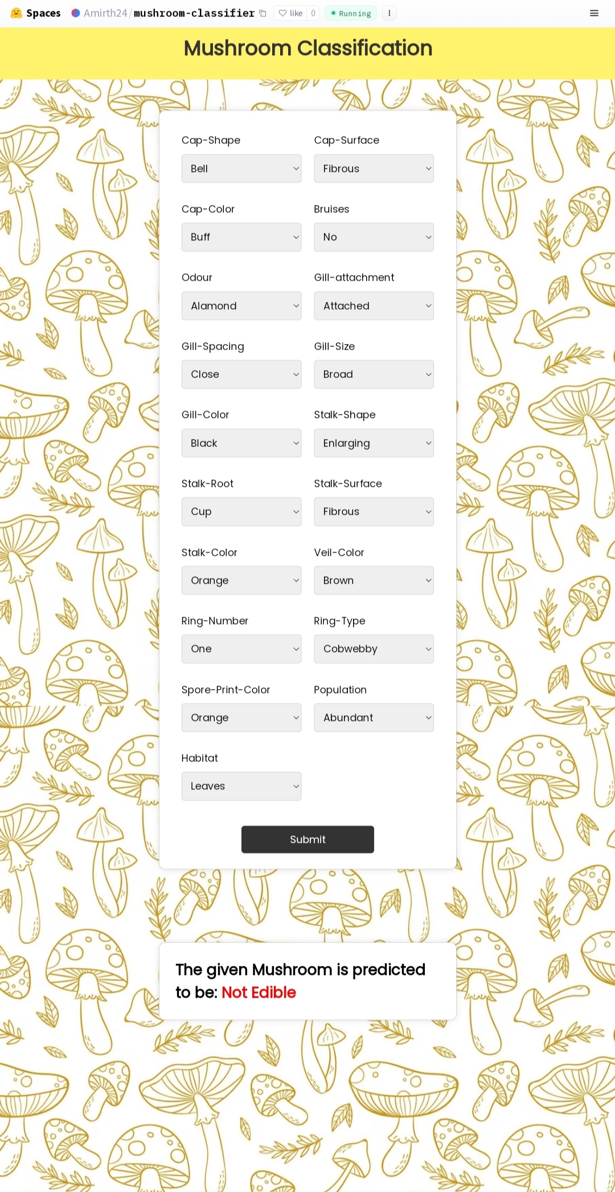Open the Cap-Shape dropdown

pyautogui.click(x=241, y=168)
